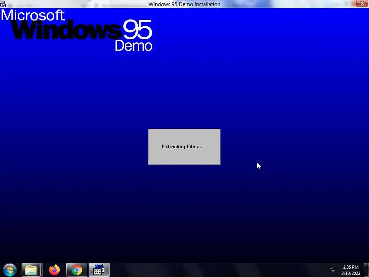Click the date 2/10/2022 in the tray
Viewport: 369px width, 277px height.
point(351,273)
